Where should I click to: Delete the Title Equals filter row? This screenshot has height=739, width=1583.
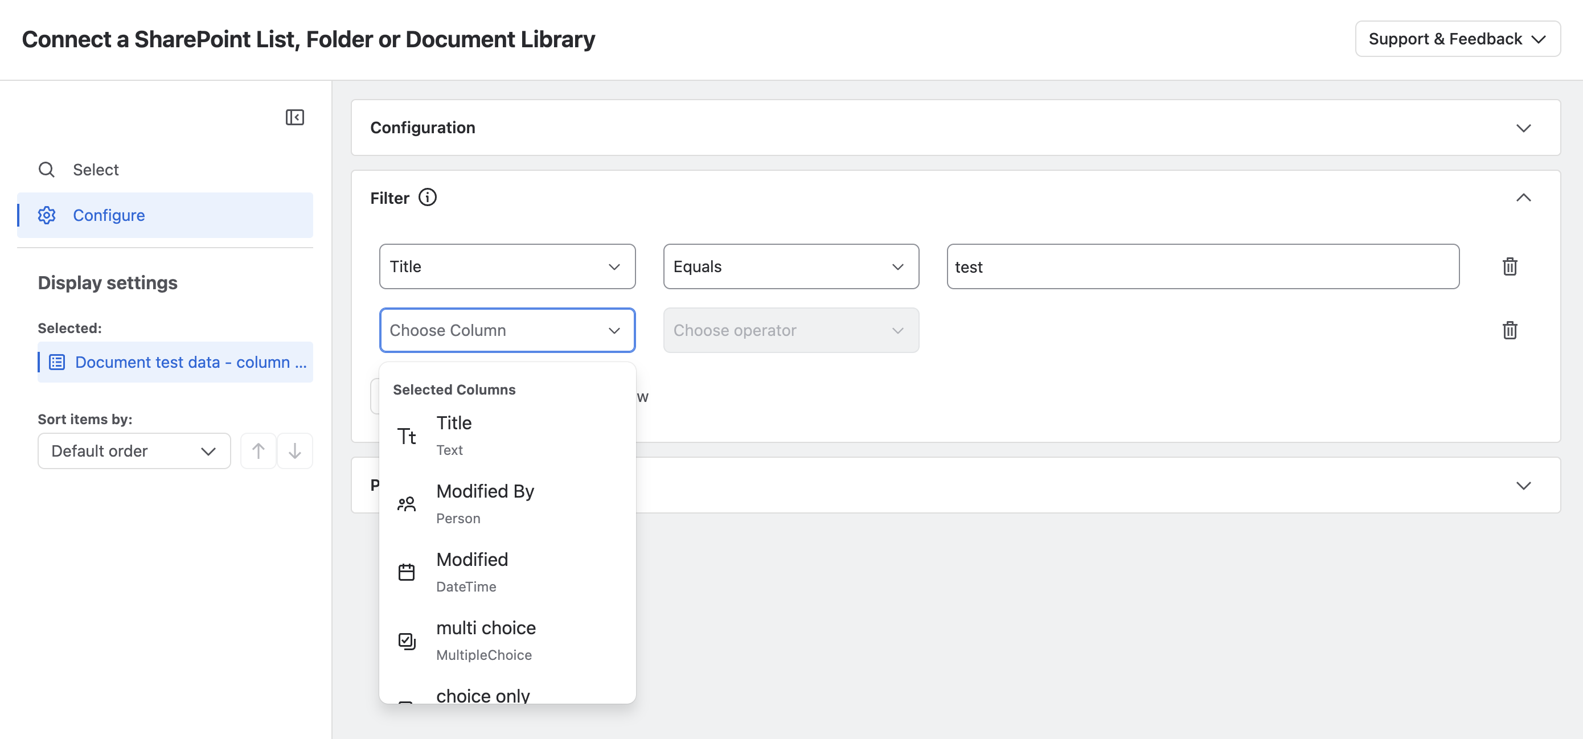(x=1509, y=266)
